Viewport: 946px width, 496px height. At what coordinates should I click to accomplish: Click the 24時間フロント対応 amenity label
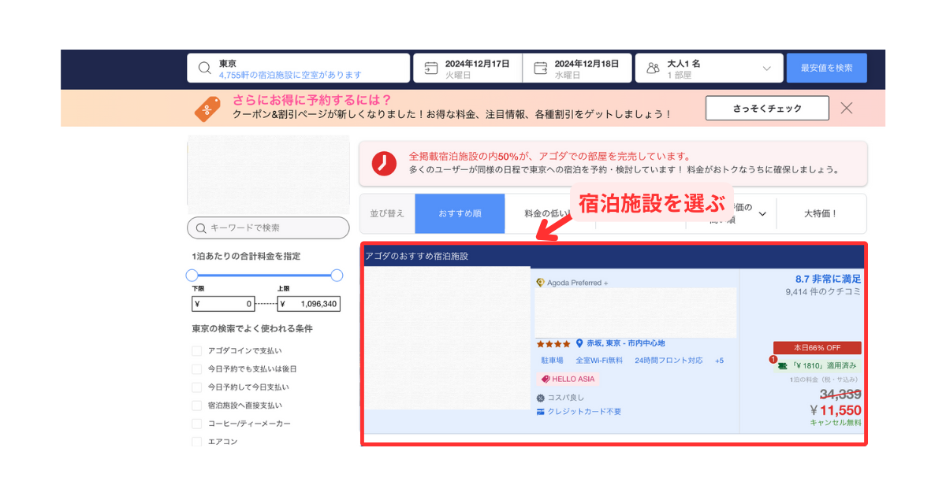[x=669, y=361]
